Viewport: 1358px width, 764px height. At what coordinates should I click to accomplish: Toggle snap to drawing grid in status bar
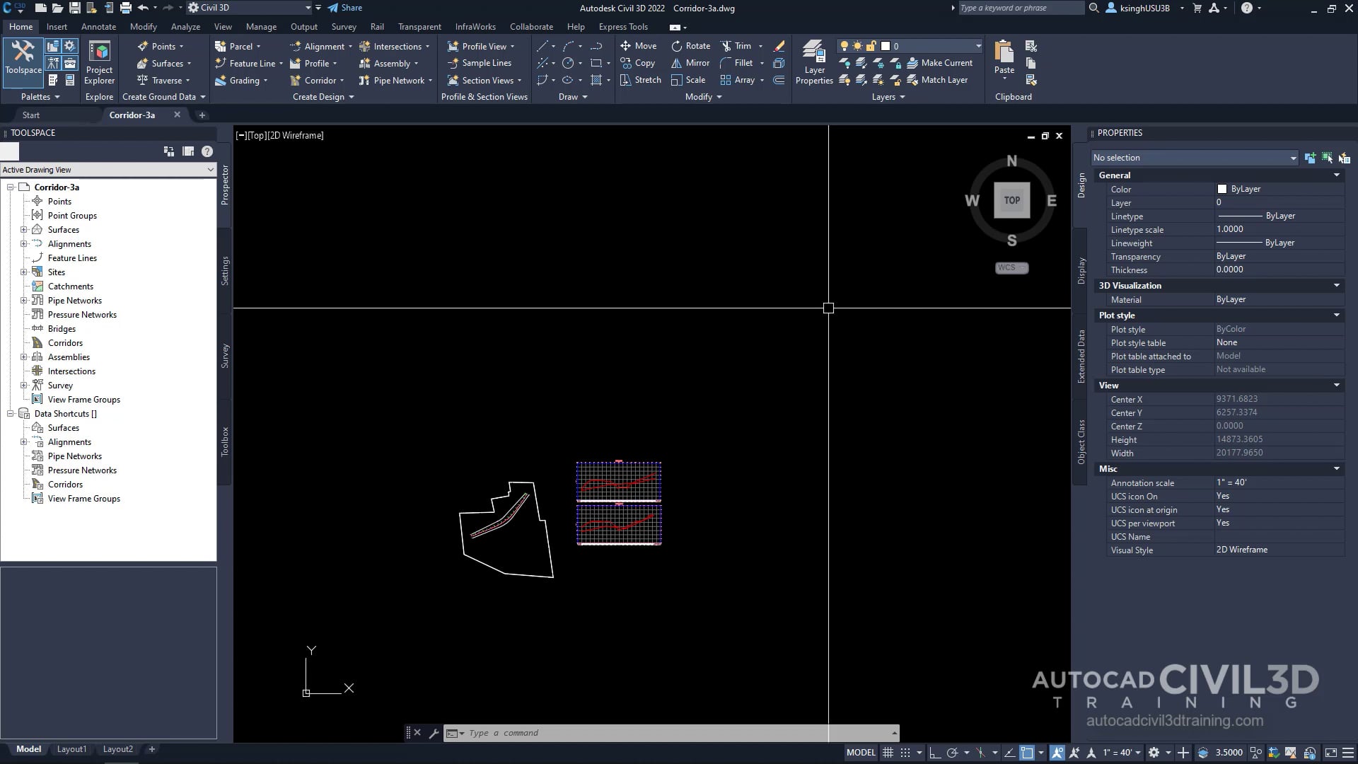tap(905, 752)
